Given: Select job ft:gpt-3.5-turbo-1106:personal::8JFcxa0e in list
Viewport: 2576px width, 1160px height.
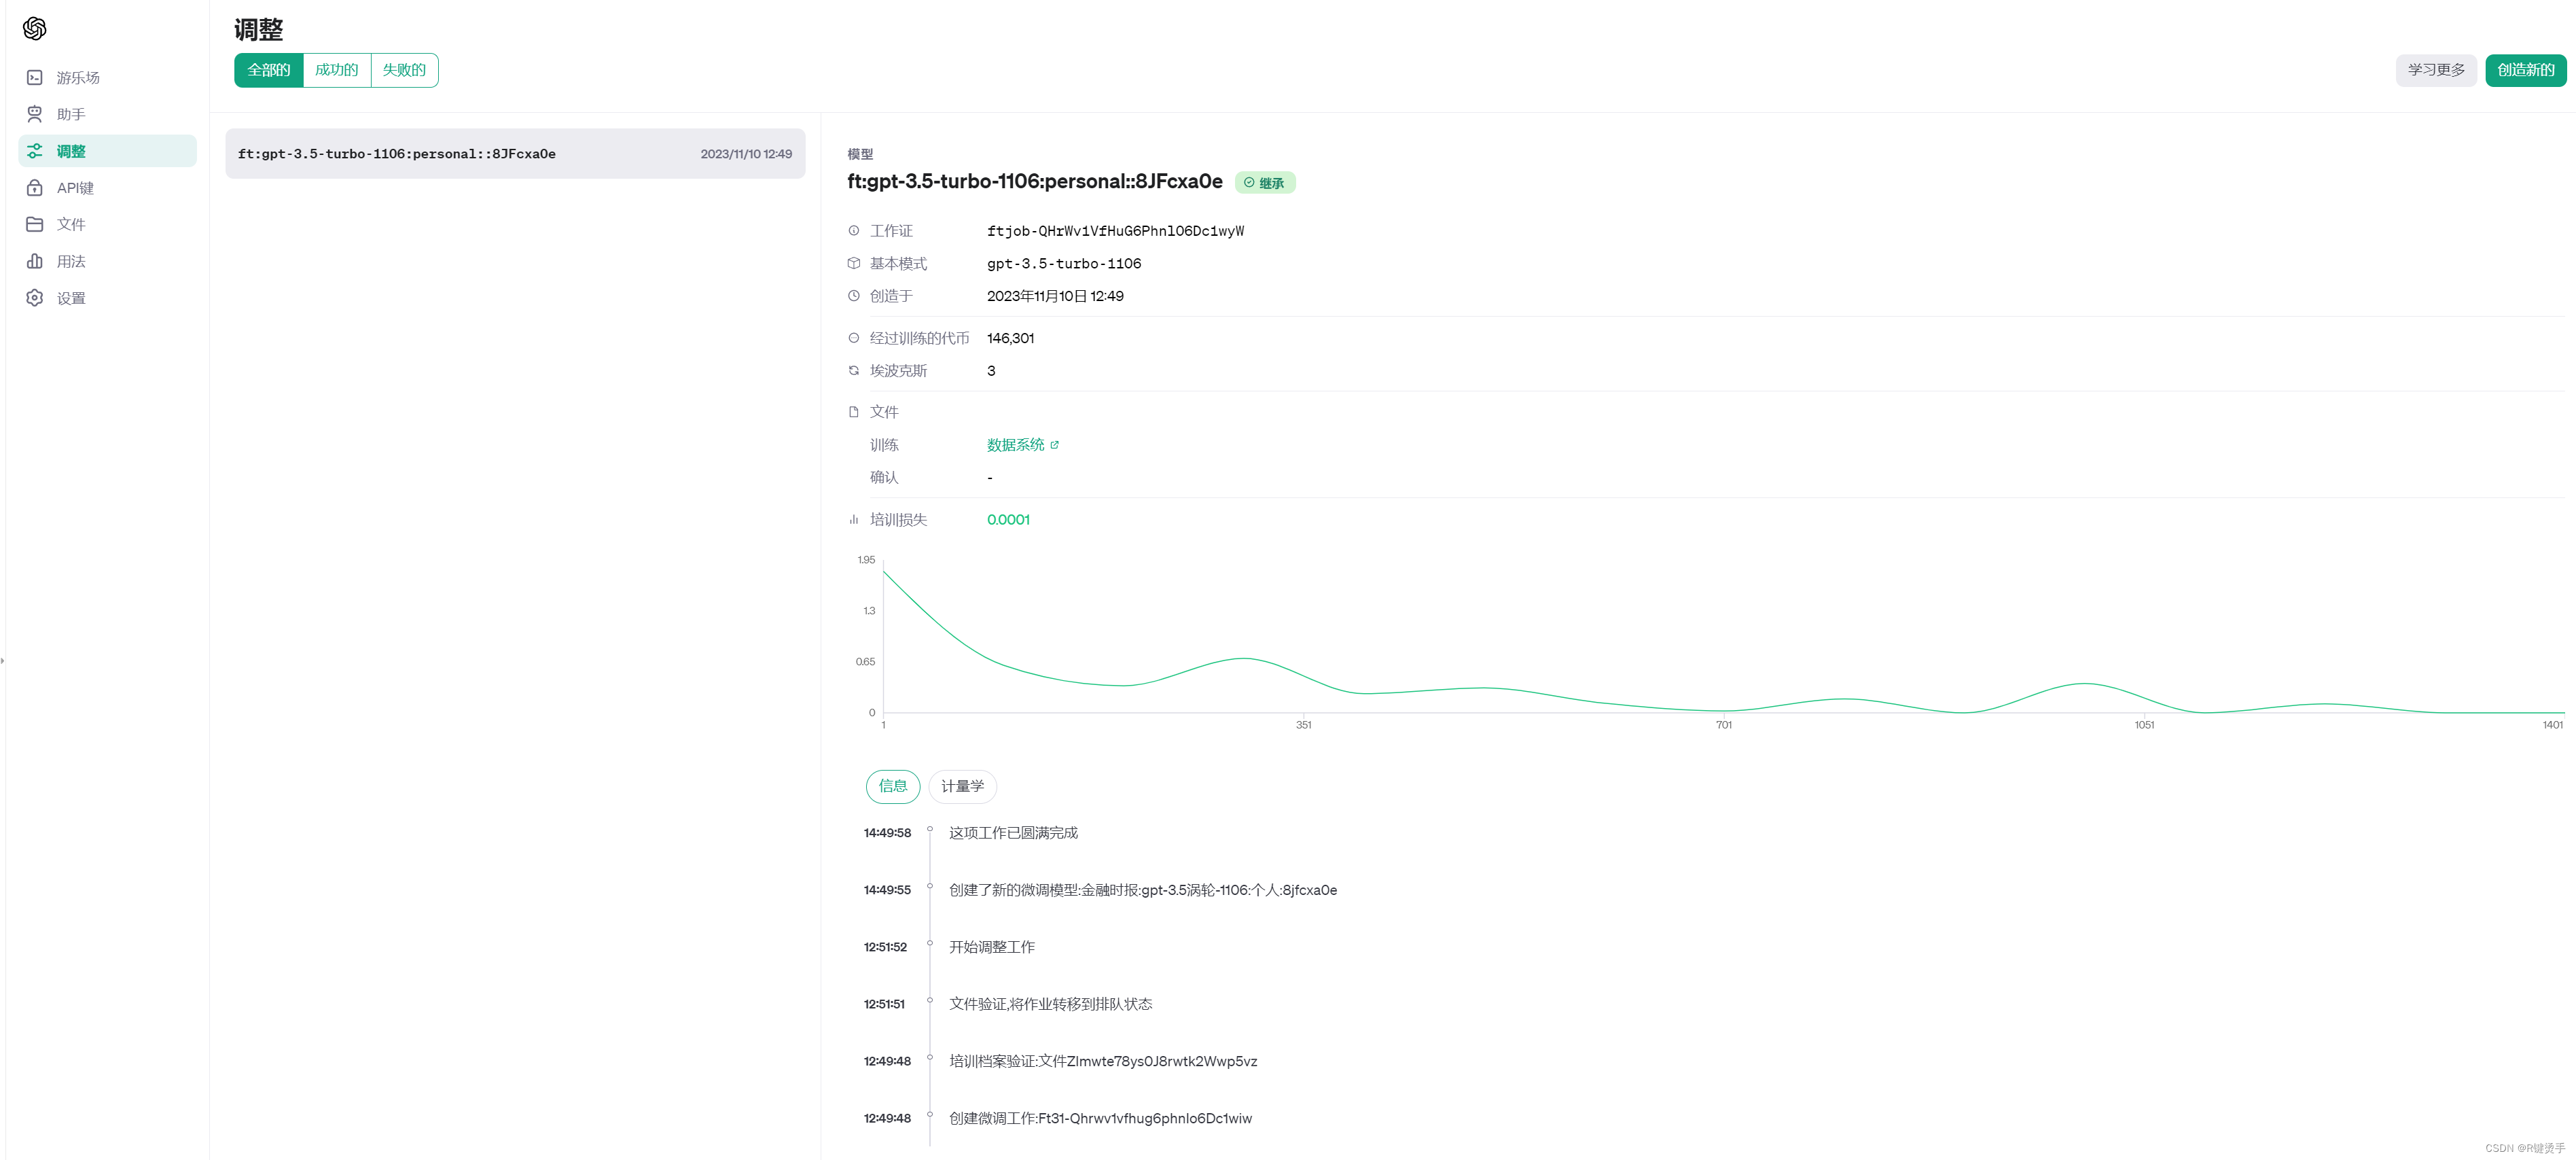Looking at the screenshot, I should [515, 154].
